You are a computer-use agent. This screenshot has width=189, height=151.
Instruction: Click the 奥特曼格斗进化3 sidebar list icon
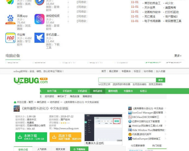click(130, 108)
